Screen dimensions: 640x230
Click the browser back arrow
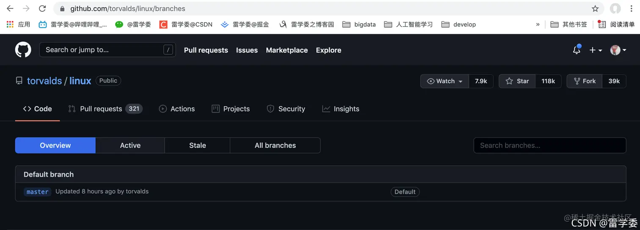(x=10, y=8)
